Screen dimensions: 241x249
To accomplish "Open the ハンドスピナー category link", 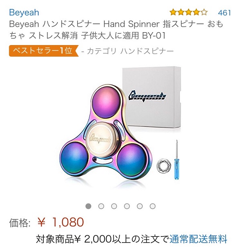I will click(147, 51).
